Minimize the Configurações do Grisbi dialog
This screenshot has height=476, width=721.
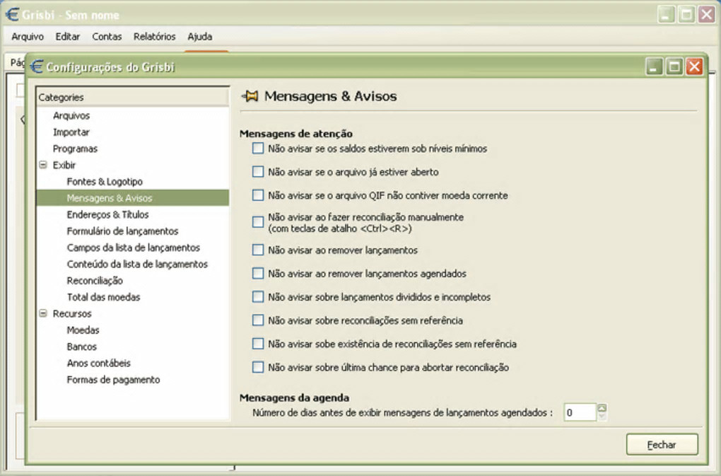[x=655, y=66]
